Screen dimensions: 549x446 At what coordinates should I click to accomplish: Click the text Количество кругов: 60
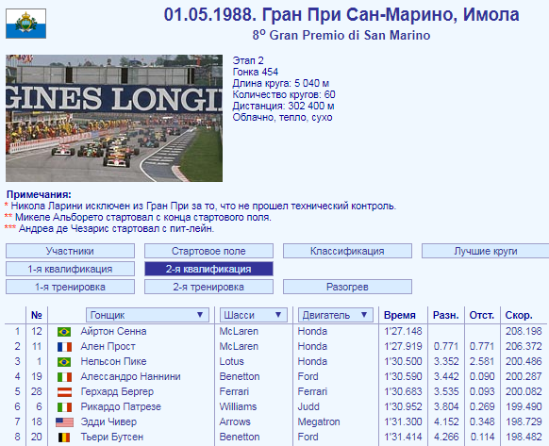click(284, 94)
